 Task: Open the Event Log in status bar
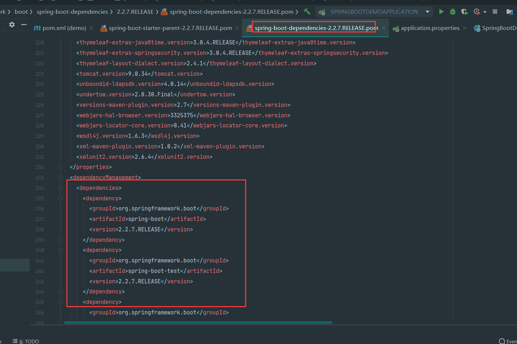[x=508, y=341]
